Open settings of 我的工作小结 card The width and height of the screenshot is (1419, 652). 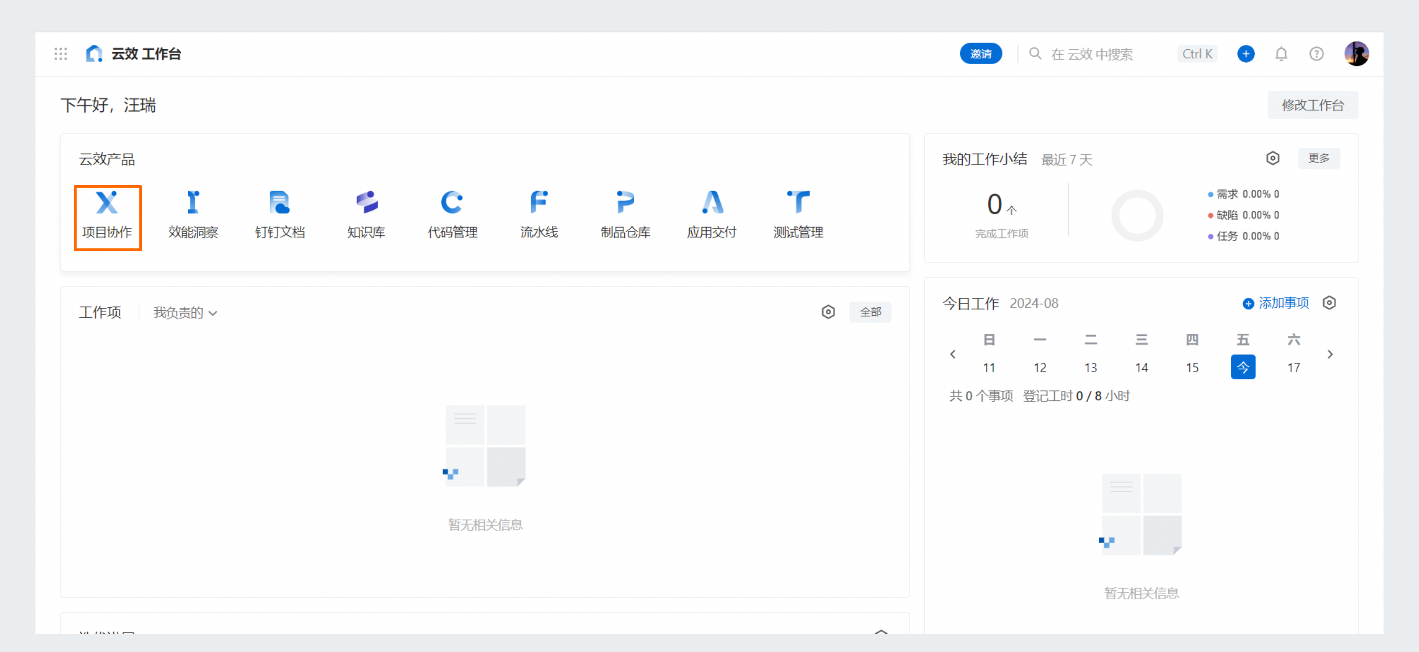pos(1273,159)
